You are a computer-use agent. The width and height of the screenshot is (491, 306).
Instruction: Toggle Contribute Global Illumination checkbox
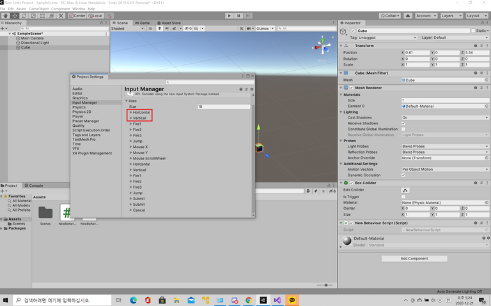pos(403,129)
